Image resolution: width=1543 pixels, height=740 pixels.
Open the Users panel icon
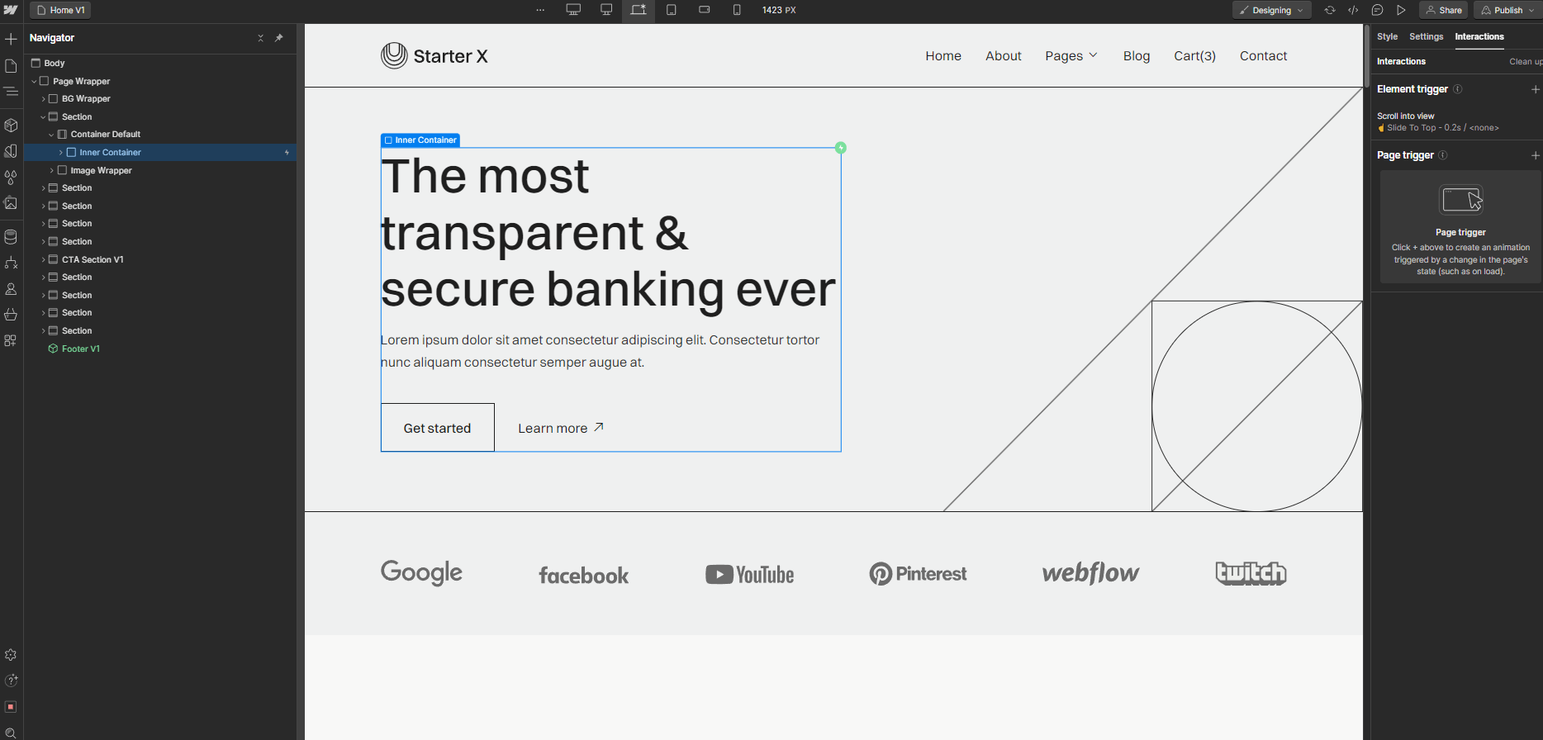pos(11,289)
